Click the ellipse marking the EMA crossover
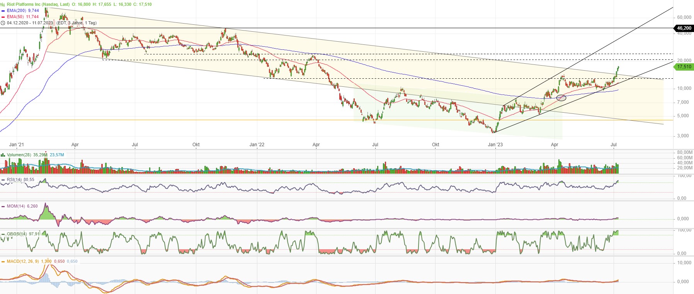 (x=561, y=98)
